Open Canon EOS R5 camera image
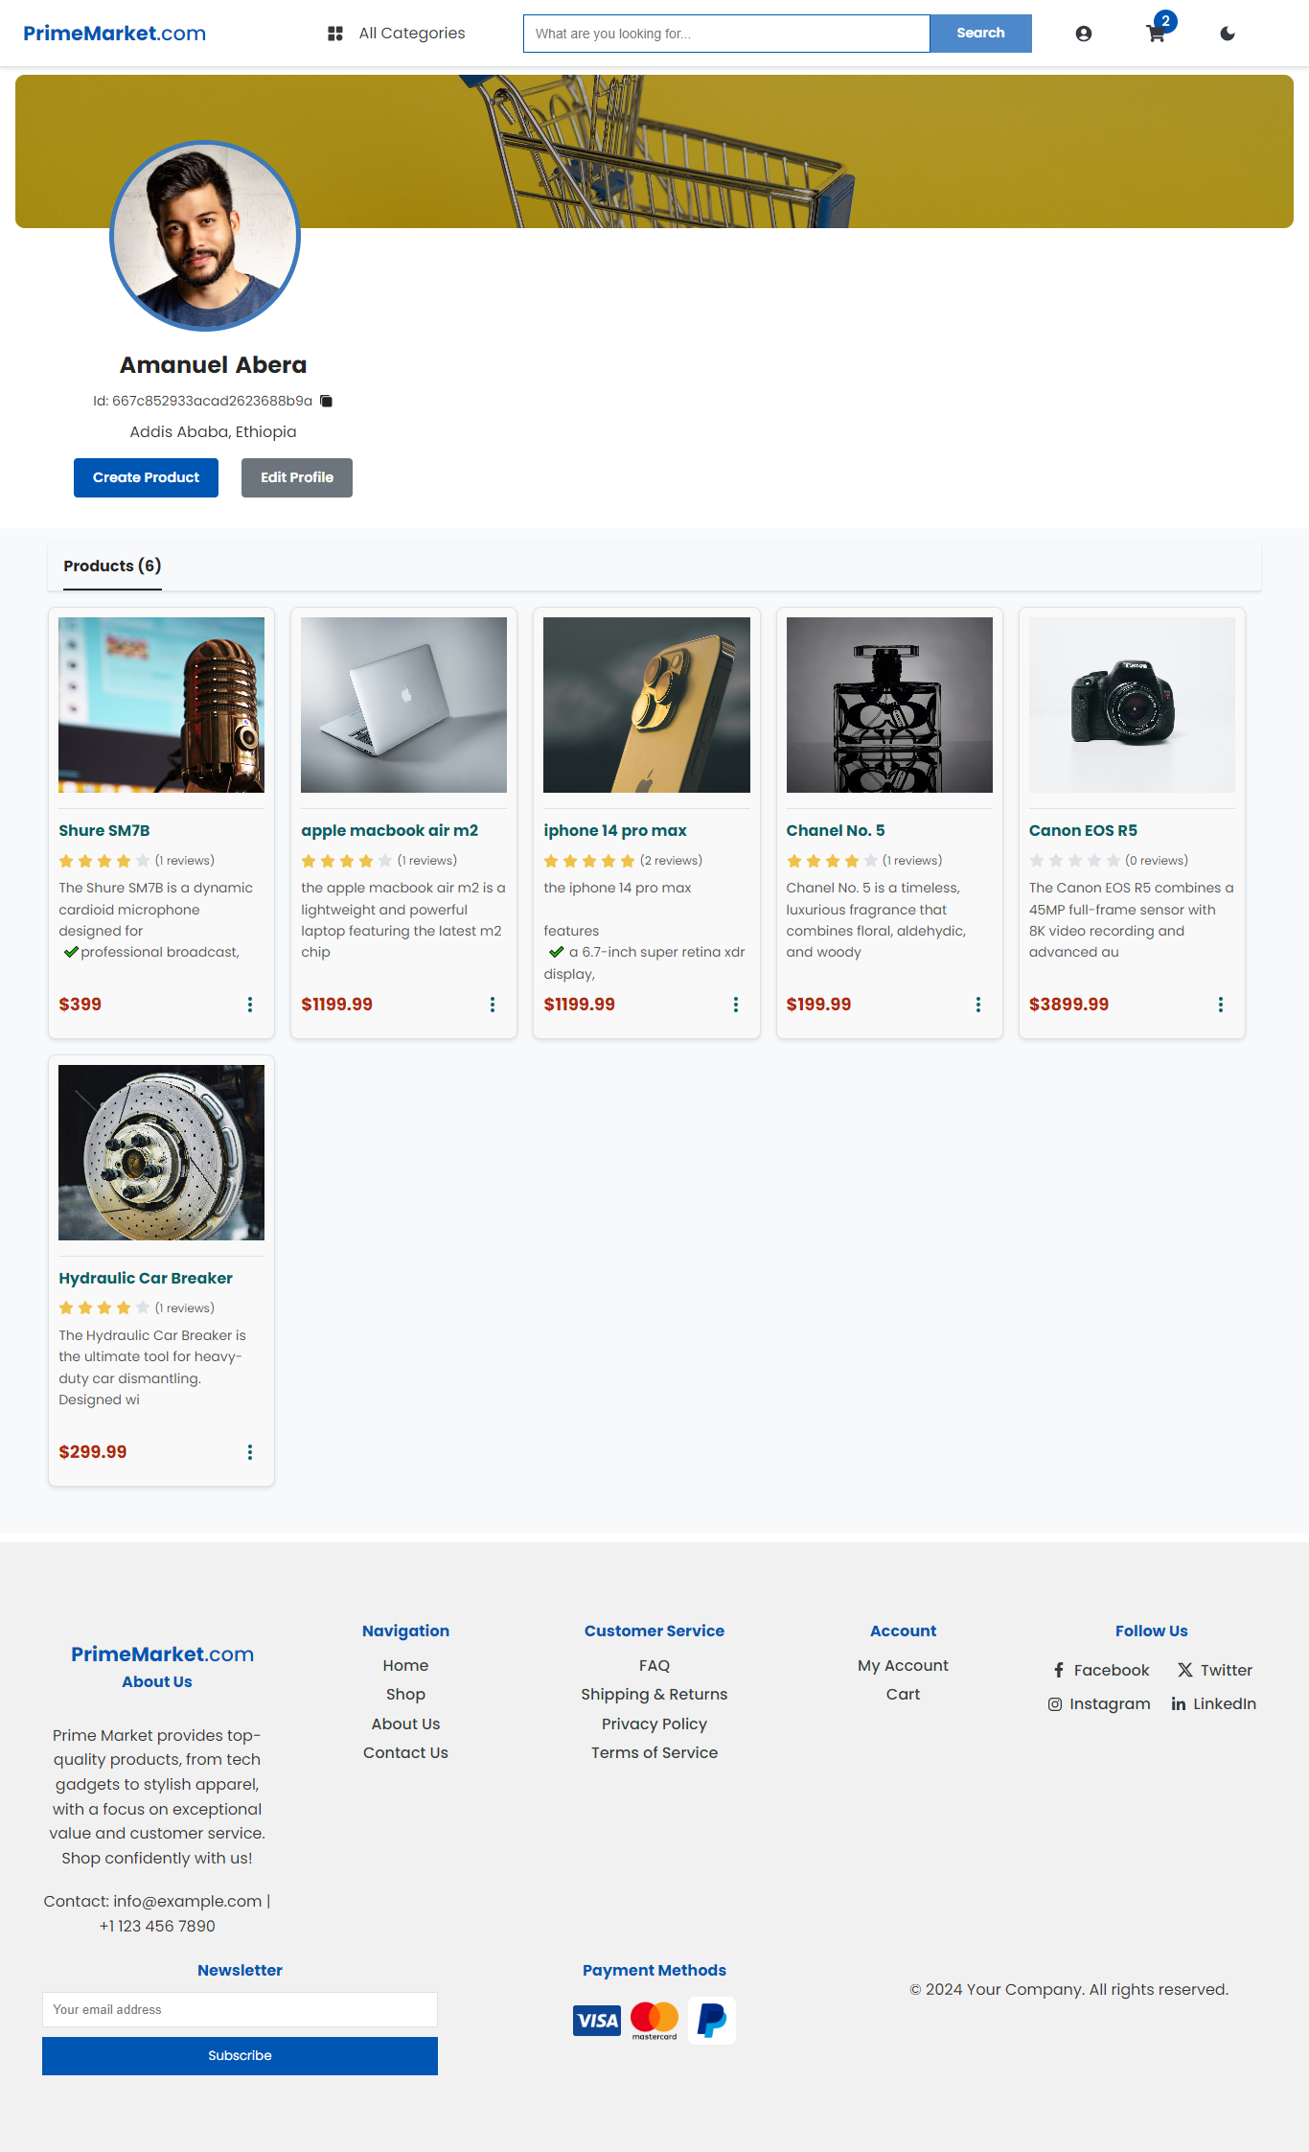The width and height of the screenshot is (1309, 2152). click(x=1132, y=705)
